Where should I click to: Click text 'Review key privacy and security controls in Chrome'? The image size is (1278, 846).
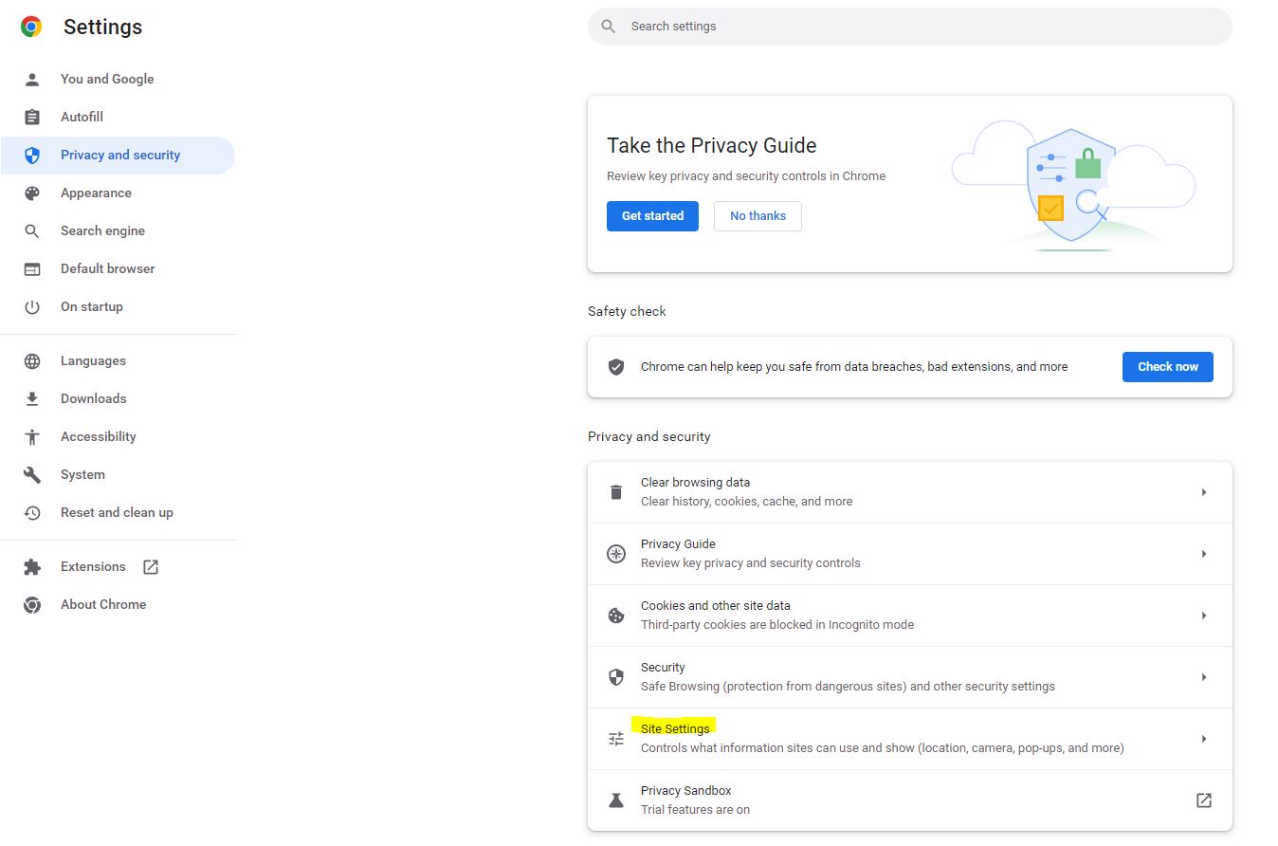[746, 176]
